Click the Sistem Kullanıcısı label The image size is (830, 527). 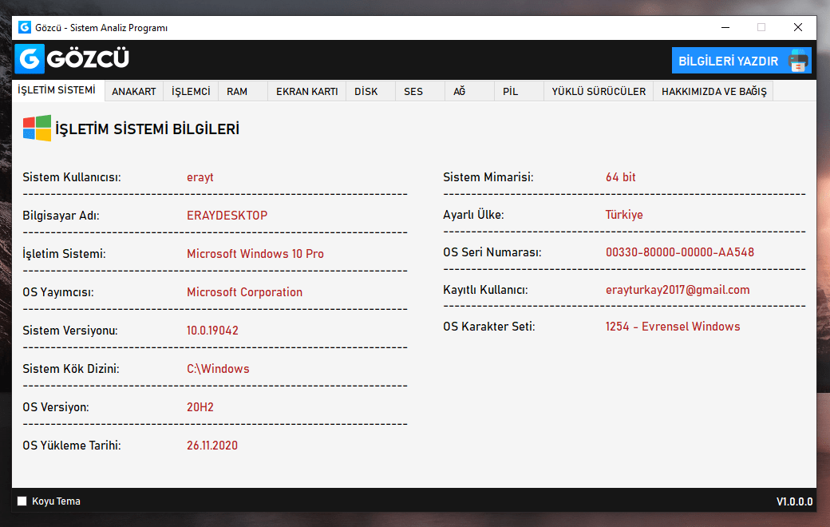tap(72, 177)
